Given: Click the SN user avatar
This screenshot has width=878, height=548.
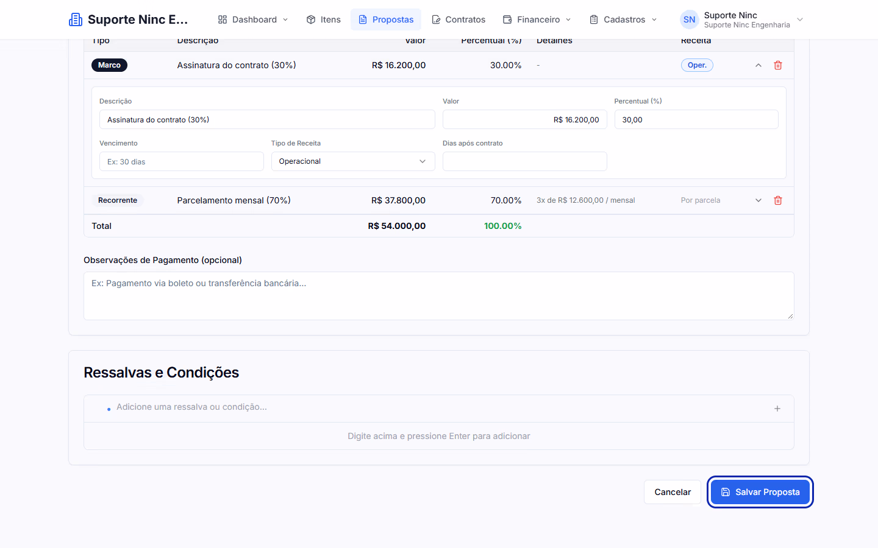Looking at the screenshot, I should 690,19.
